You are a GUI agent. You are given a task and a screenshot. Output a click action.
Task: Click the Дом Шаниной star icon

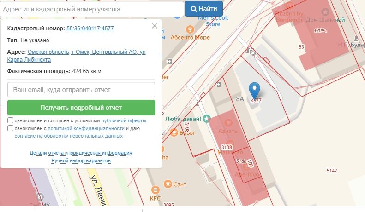pyautogui.click(x=325, y=11)
